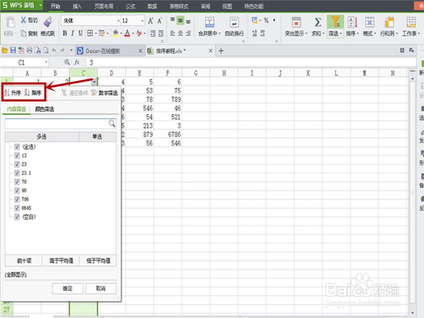The image size is (424, 318).
Task: Click the open folder icon in quick toolbar
Action: (x=5, y=50)
